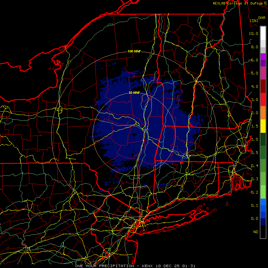This screenshot has height=268, width=268.
Task: Click the 1.0 legend value
Action: tap(255, 139)
